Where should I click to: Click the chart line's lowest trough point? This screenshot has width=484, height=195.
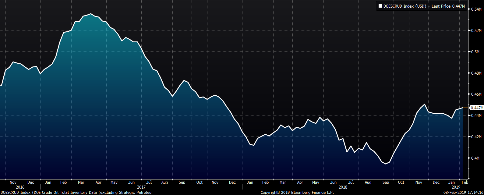pos(386,164)
